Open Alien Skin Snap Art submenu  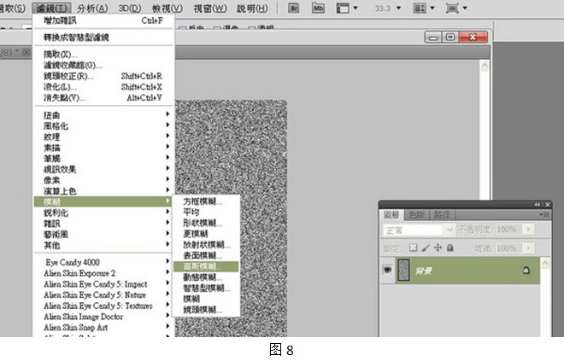[x=103, y=327]
